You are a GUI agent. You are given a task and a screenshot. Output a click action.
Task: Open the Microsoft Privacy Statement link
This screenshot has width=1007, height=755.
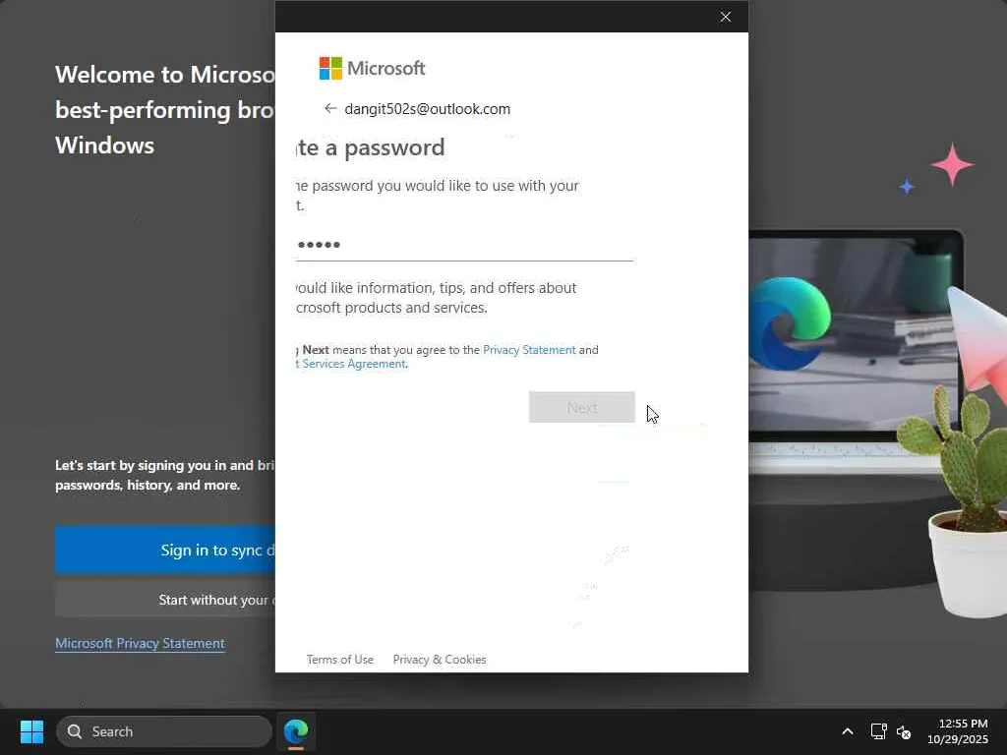(x=140, y=643)
